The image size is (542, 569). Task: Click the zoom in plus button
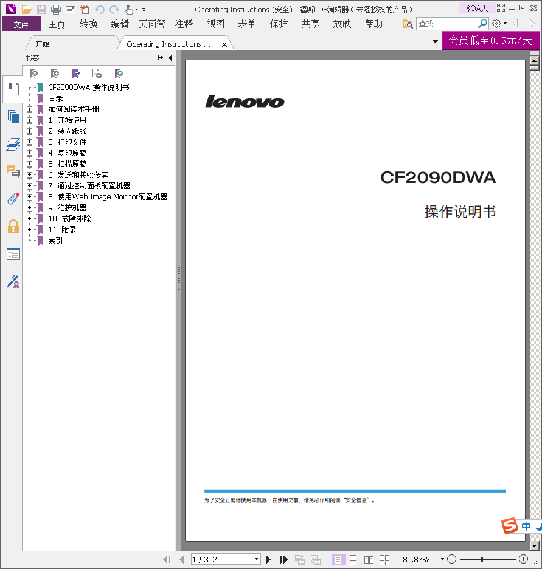click(x=523, y=559)
